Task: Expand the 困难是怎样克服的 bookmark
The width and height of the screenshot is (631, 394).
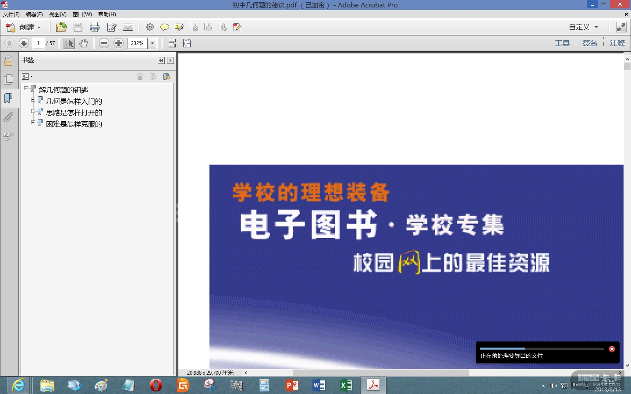Action: [x=33, y=123]
